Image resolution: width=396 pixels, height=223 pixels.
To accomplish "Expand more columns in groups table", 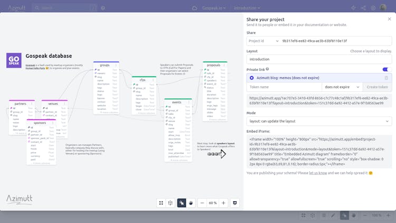I will pos(109,113).
